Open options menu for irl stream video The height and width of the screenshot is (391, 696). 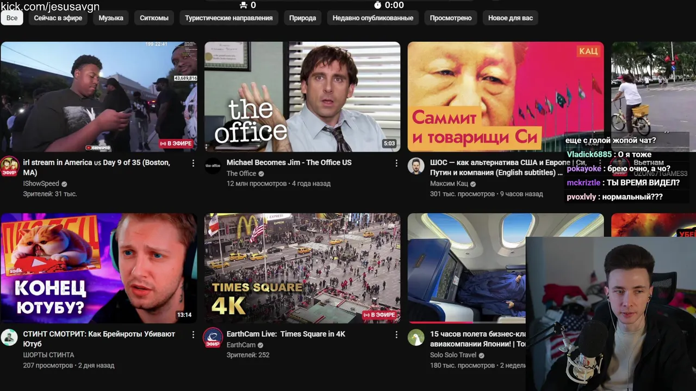tap(193, 163)
